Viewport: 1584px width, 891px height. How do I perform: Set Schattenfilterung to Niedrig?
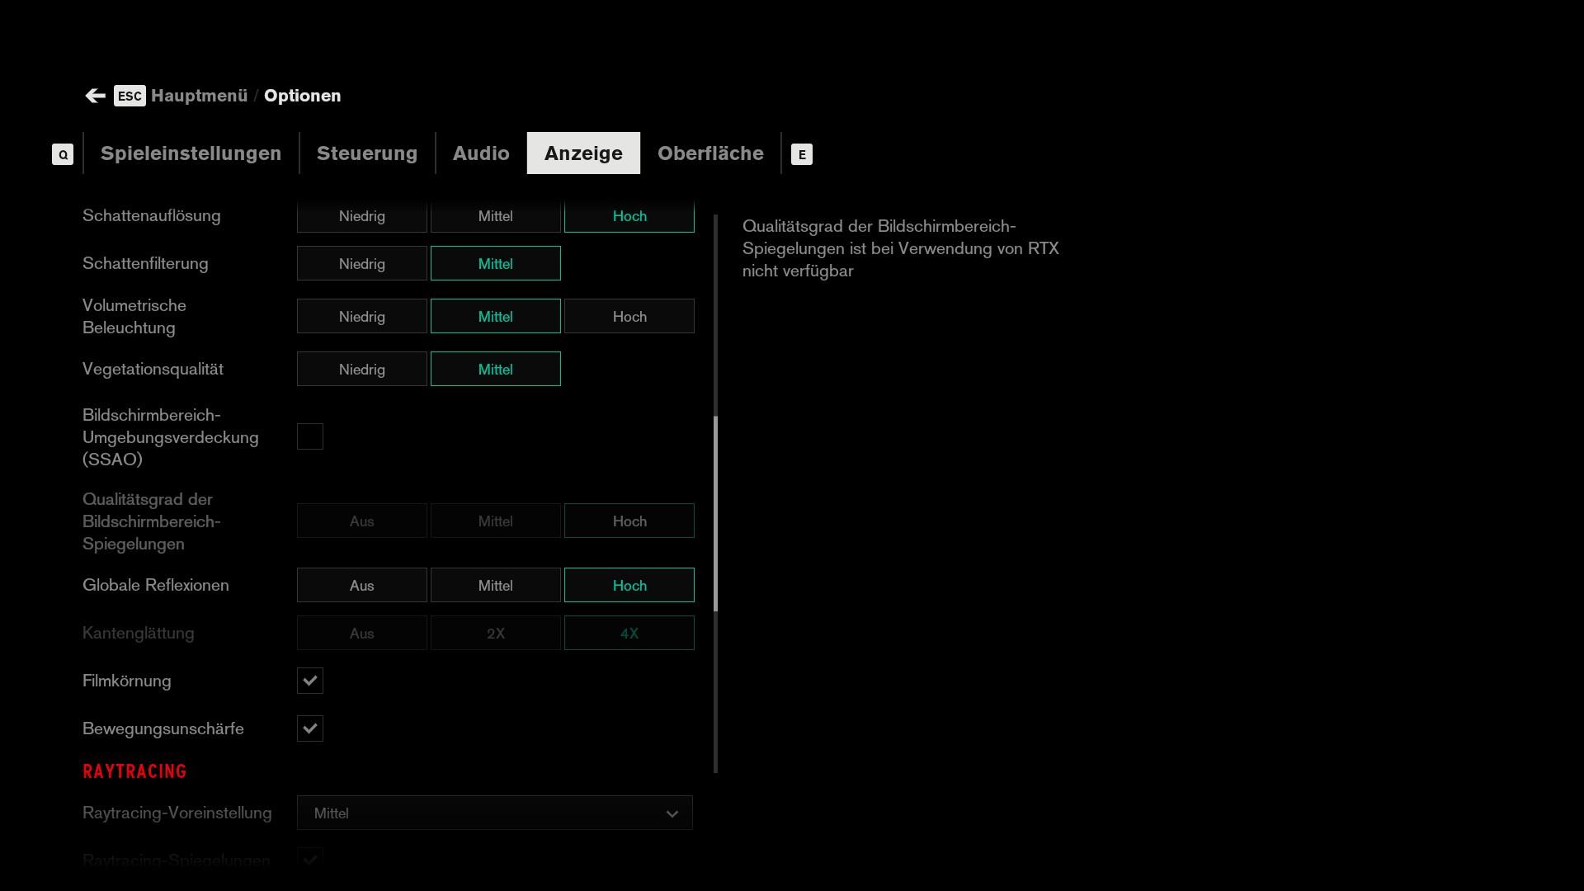(x=362, y=264)
